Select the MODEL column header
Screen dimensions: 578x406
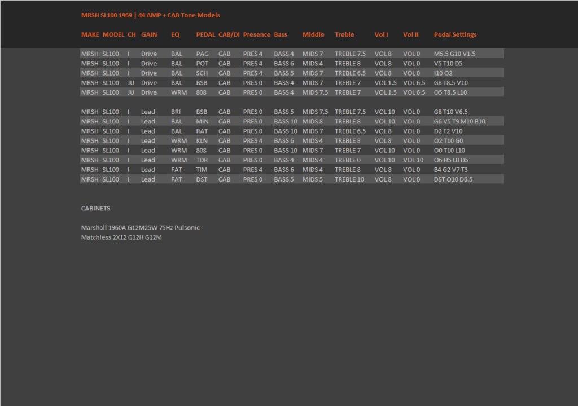(113, 34)
